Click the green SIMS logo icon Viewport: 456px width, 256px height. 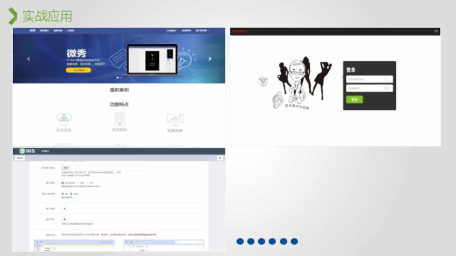(22, 151)
